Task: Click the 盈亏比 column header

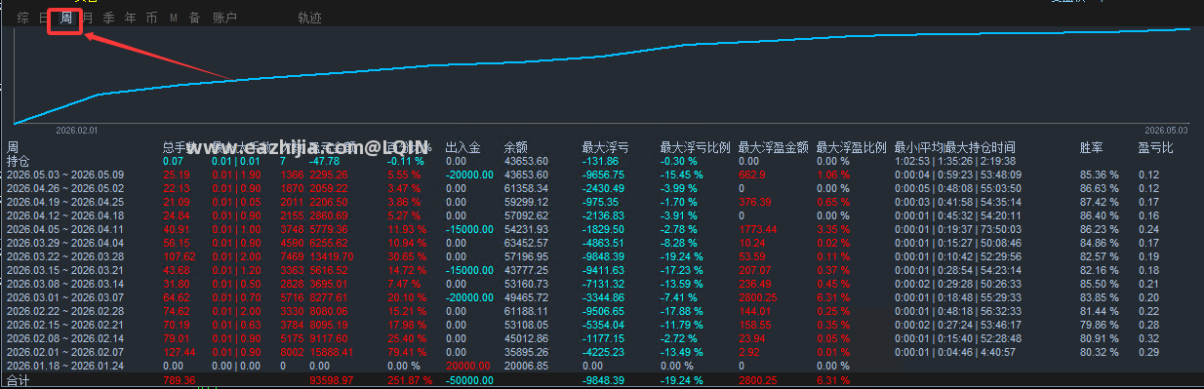Action: 1155,148
